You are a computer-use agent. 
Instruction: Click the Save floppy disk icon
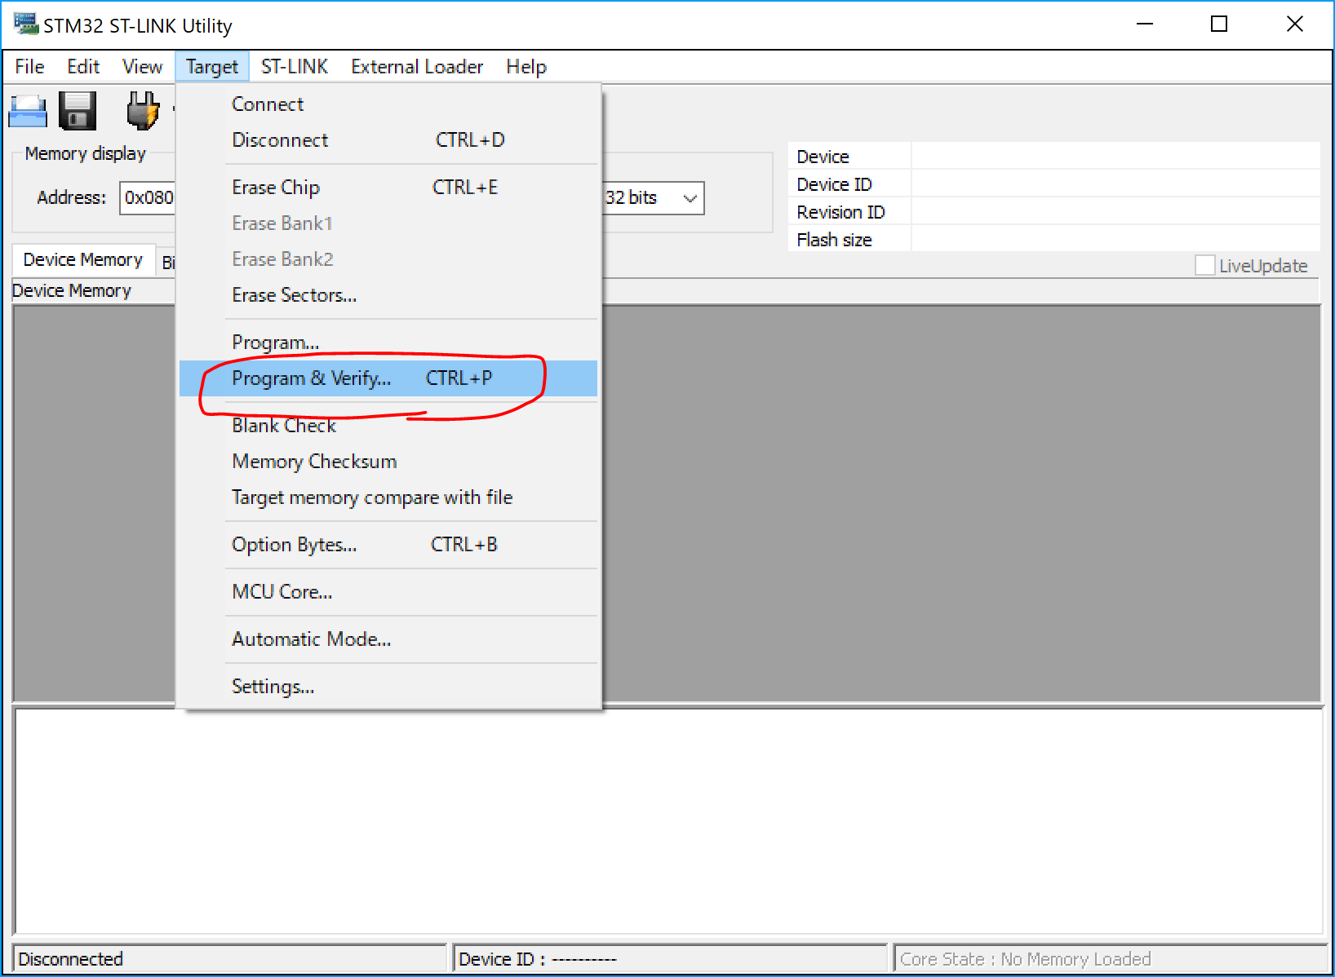[78, 111]
